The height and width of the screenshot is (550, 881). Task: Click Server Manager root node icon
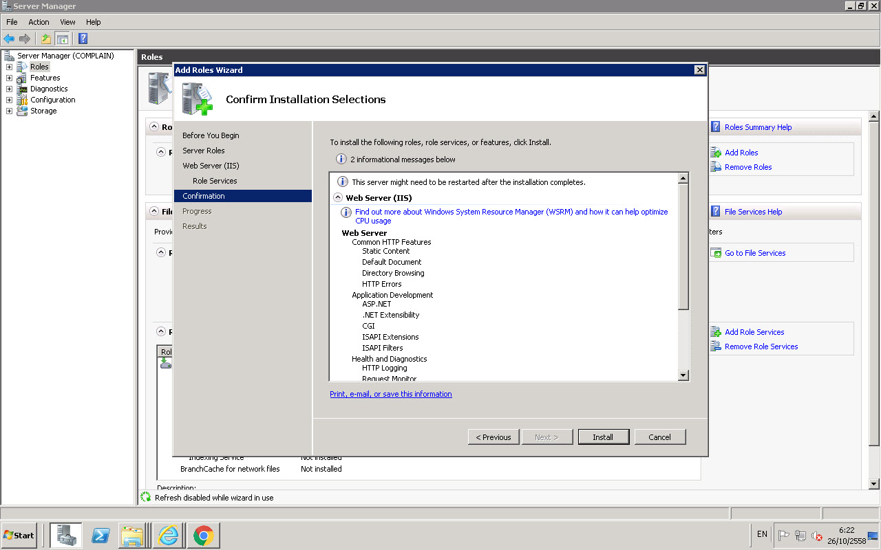coord(9,56)
